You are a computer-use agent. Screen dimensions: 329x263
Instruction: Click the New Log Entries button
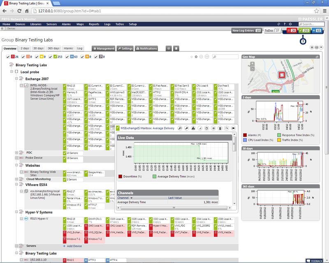(x=246, y=31)
